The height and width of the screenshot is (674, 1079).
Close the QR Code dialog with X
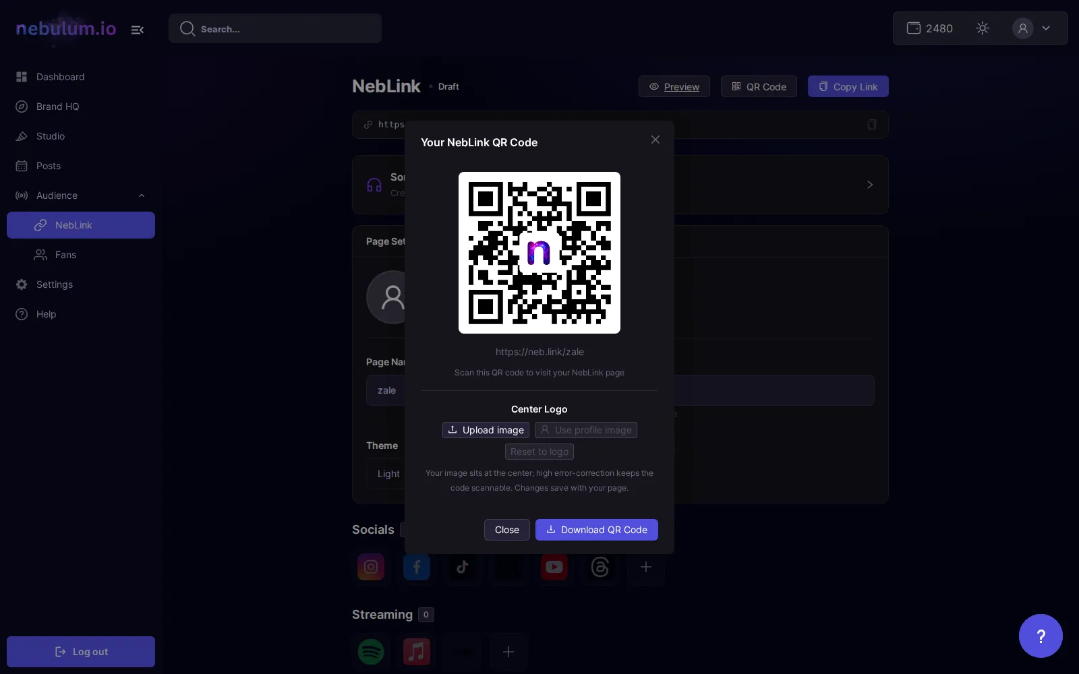pos(655,140)
